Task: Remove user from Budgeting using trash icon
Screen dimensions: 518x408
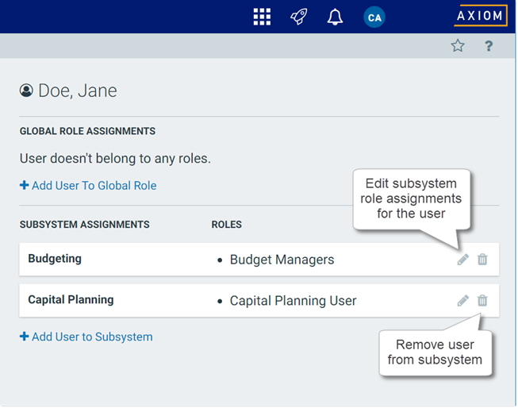Action: tap(482, 260)
